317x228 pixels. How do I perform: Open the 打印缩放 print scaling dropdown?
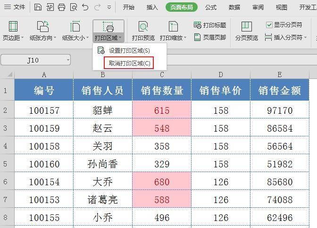click(173, 38)
